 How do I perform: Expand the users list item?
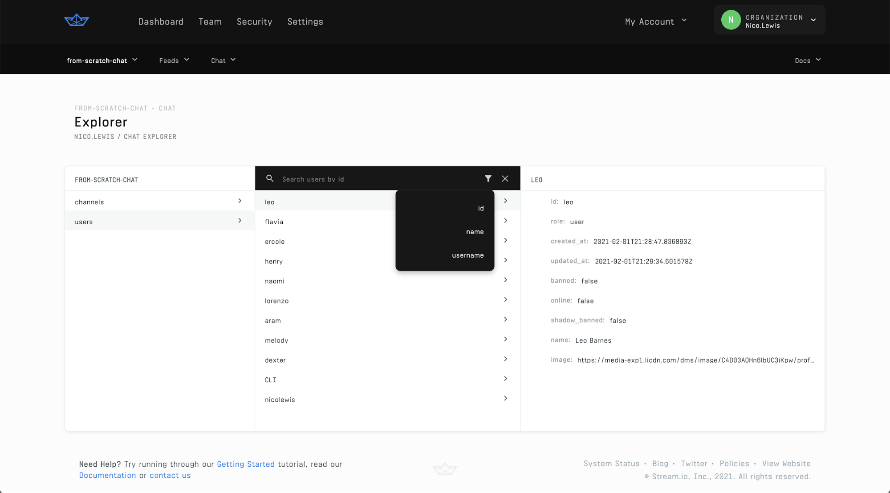[240, 220]
